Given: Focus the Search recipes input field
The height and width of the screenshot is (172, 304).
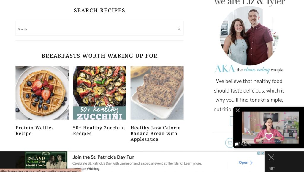Looking at the screenshot, I should point(99,28).
